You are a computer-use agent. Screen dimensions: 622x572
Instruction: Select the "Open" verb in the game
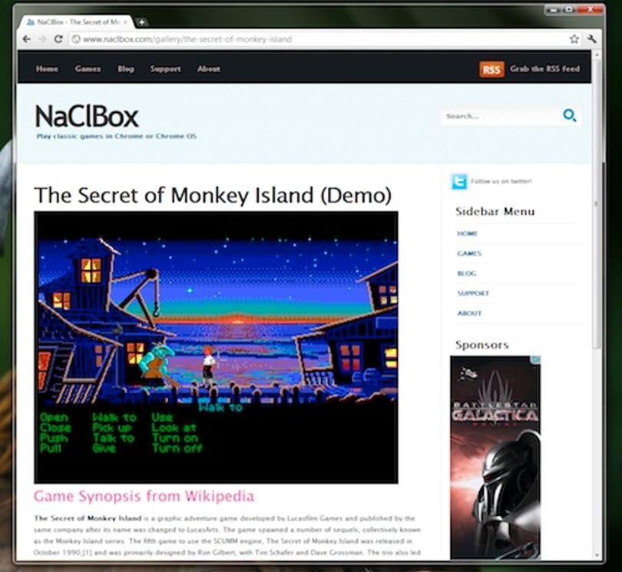(54, 418)
